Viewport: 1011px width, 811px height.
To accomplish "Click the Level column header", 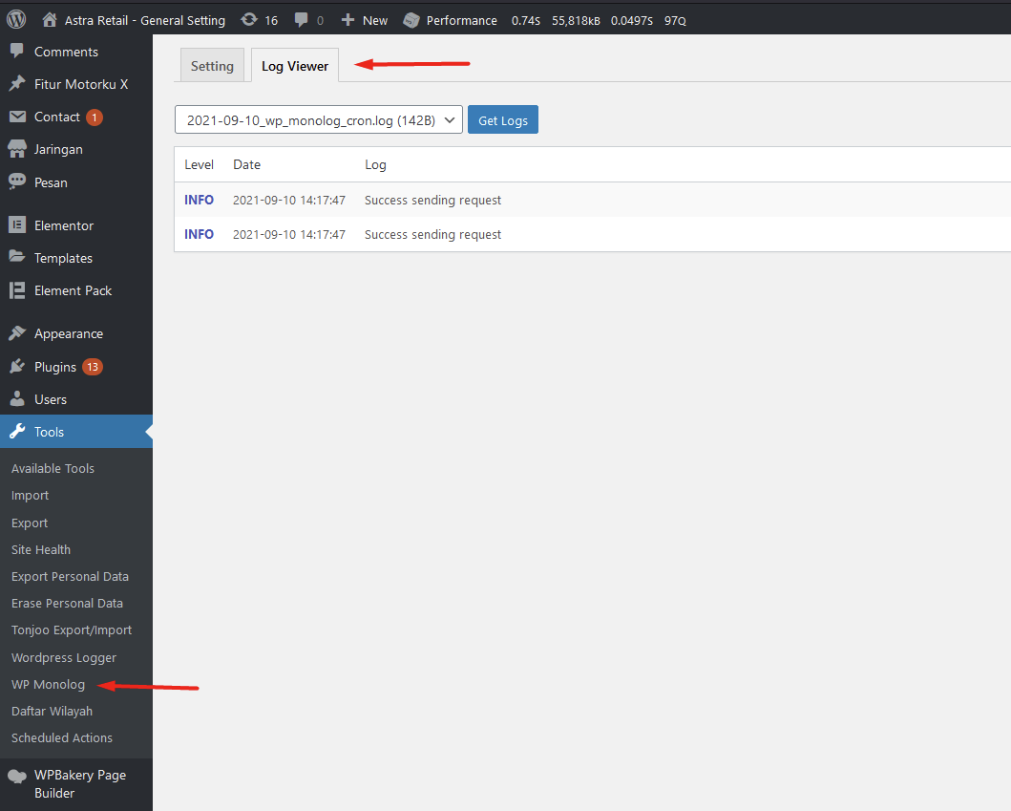I will pyautogui.click(x=199, y=164).
